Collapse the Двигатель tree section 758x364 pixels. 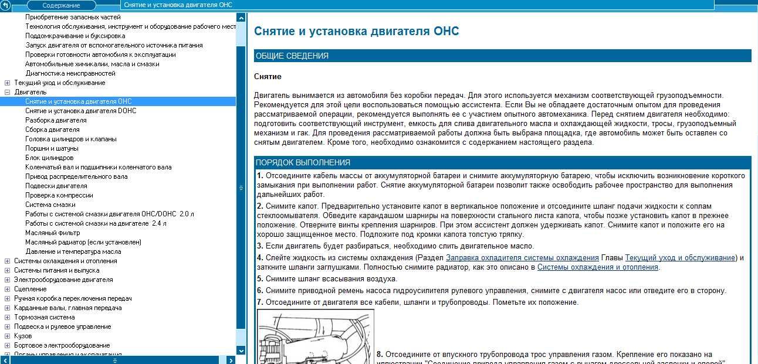pos(7,92)
